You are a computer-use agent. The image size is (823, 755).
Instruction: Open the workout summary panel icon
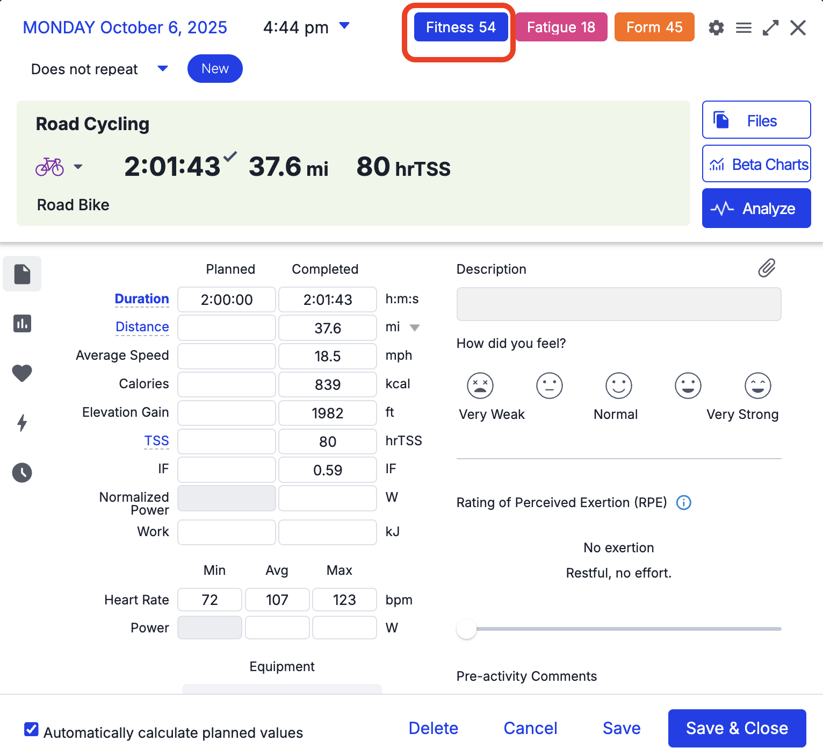point(22,274)
